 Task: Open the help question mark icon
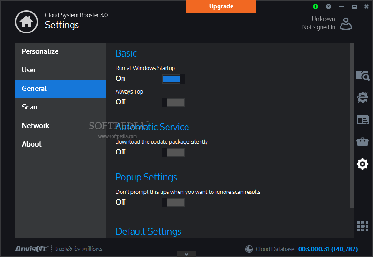pyautogui.click(x=328, y=6)
